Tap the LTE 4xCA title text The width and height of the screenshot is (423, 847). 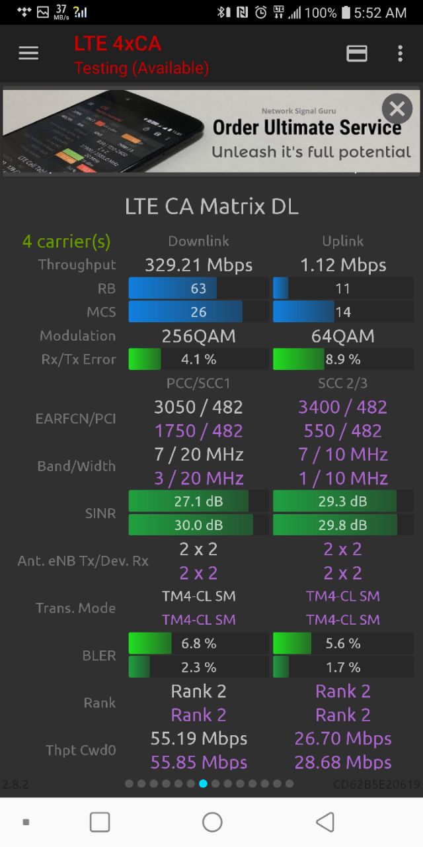(118, 44)
